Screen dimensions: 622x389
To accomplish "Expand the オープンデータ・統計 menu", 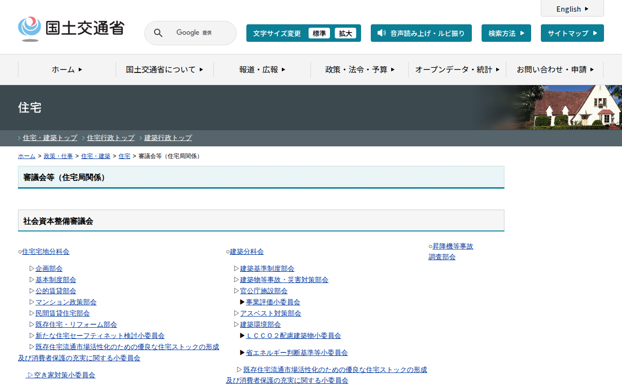I will 457,70.
